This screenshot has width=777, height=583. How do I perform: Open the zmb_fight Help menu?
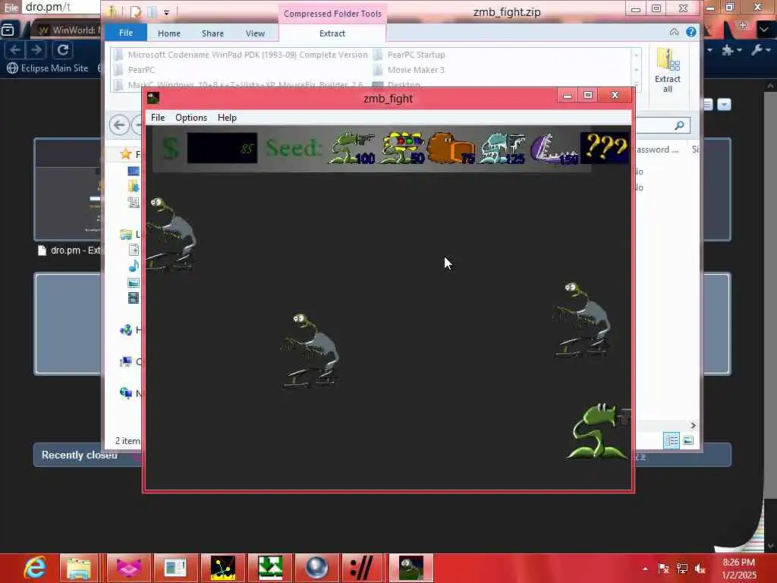point(227,118)
